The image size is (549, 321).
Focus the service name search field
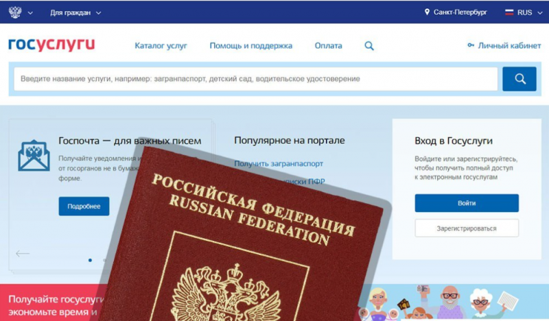point(255,79)
